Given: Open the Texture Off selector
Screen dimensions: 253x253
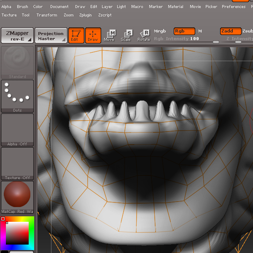Looking at the screenshot, I should pyautogui.click(x=17, y=164).
